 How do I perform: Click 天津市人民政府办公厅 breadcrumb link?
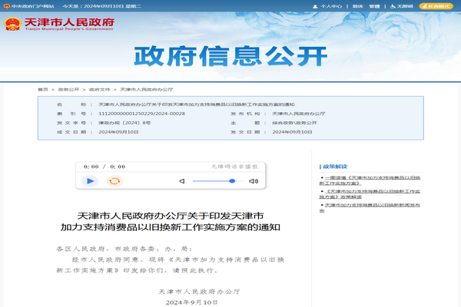click(x=144, y=89)
